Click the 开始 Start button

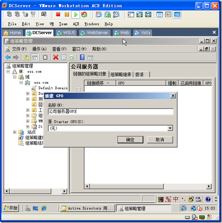click(11, 208)
